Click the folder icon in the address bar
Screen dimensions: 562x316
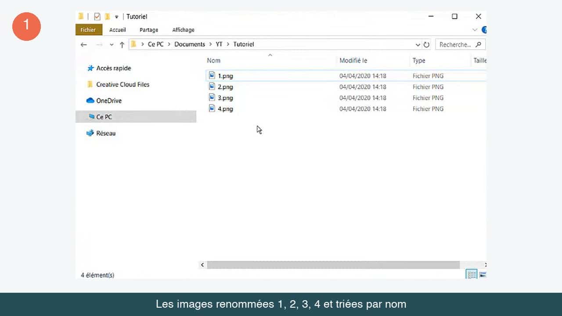134,44
